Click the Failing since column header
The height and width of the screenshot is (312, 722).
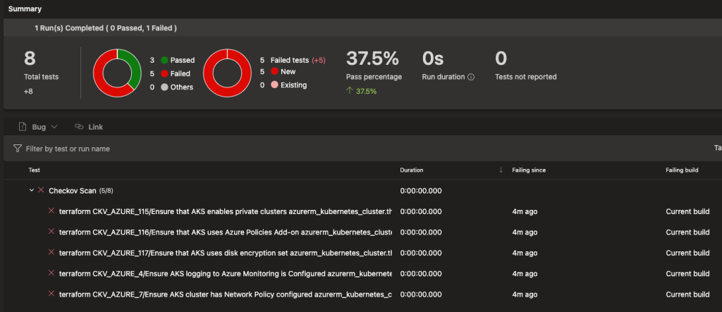tap(529, 170)
